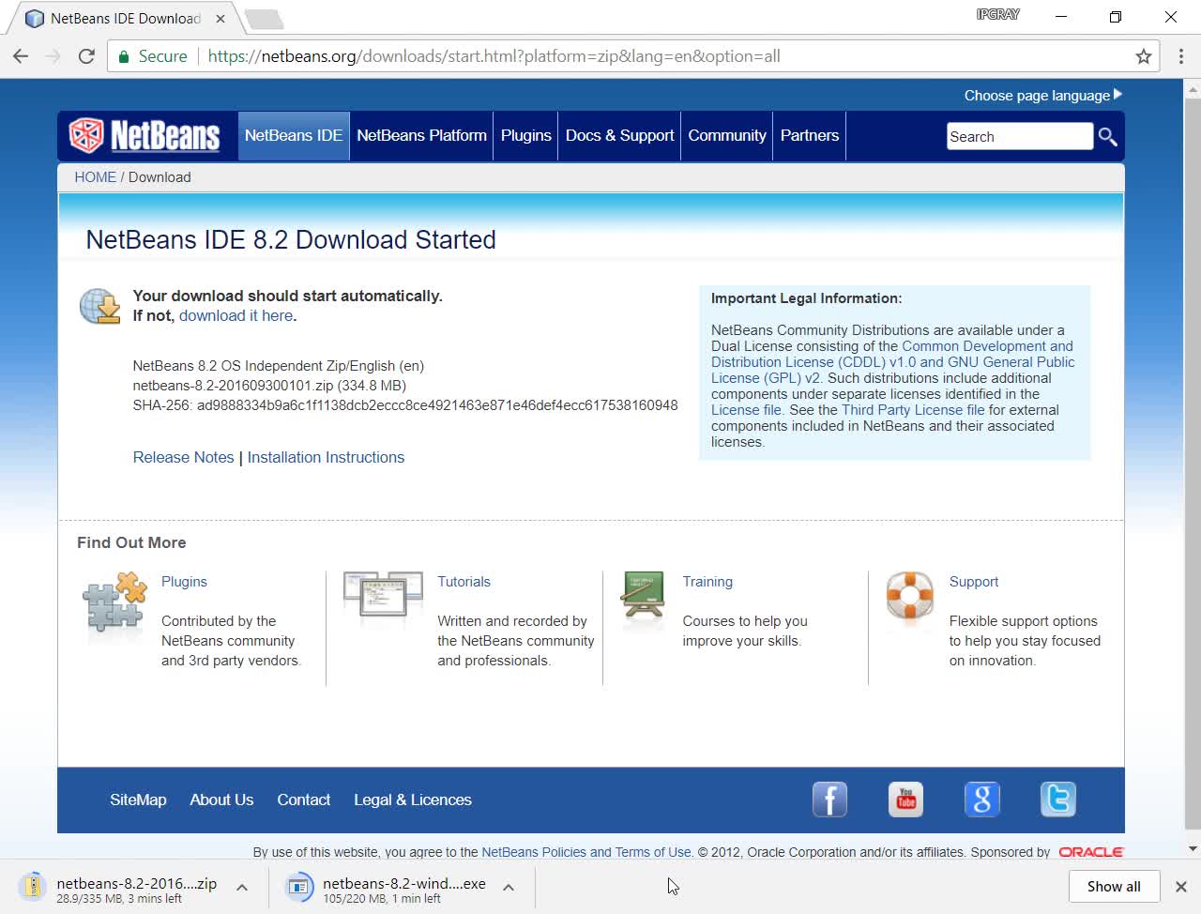Select the NetBeans Platform navigation tab
Viewport: 1201px width, 914px height.
[x=420, y=135]
